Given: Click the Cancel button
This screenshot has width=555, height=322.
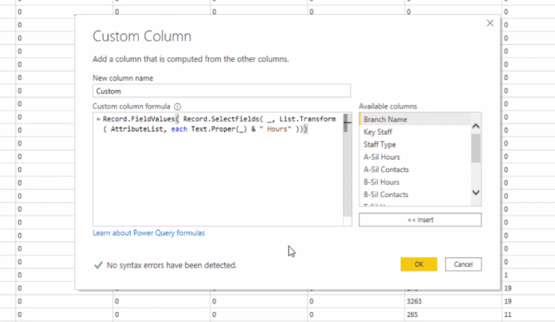Looking at the screenshot, I should [463, 265].
